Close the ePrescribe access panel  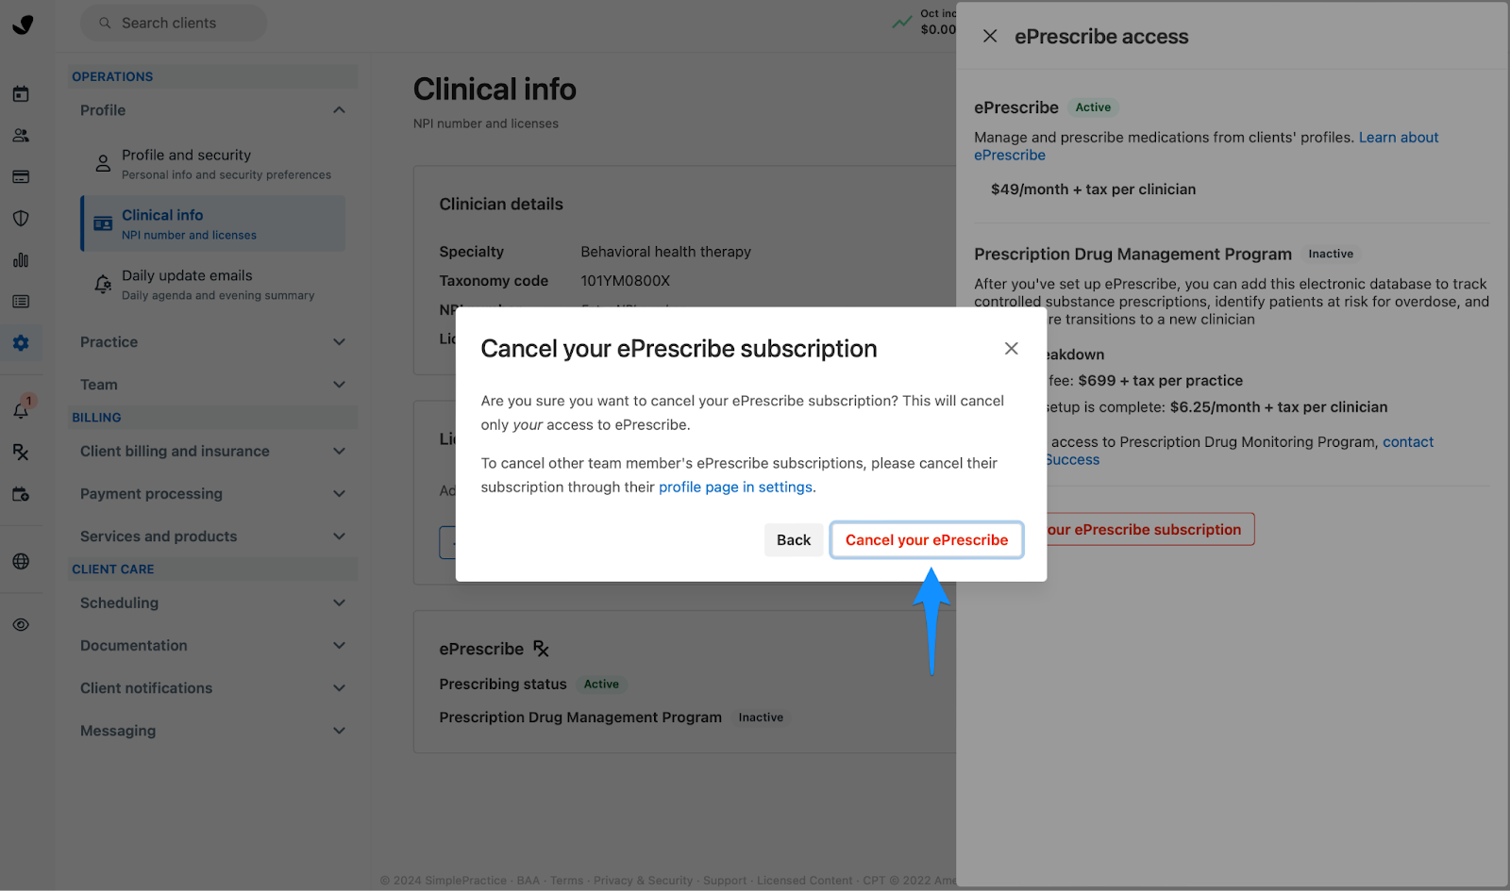[x=990, y=36]
